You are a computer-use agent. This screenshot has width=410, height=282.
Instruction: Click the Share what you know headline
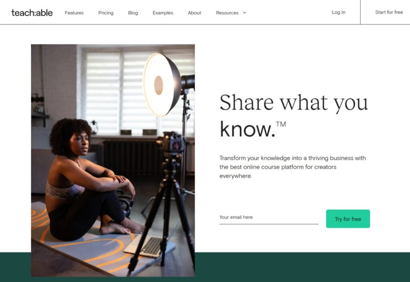coord(293,116)
